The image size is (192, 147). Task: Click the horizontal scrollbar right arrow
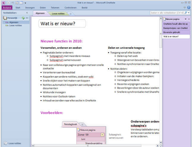click(x=158, y=146)
